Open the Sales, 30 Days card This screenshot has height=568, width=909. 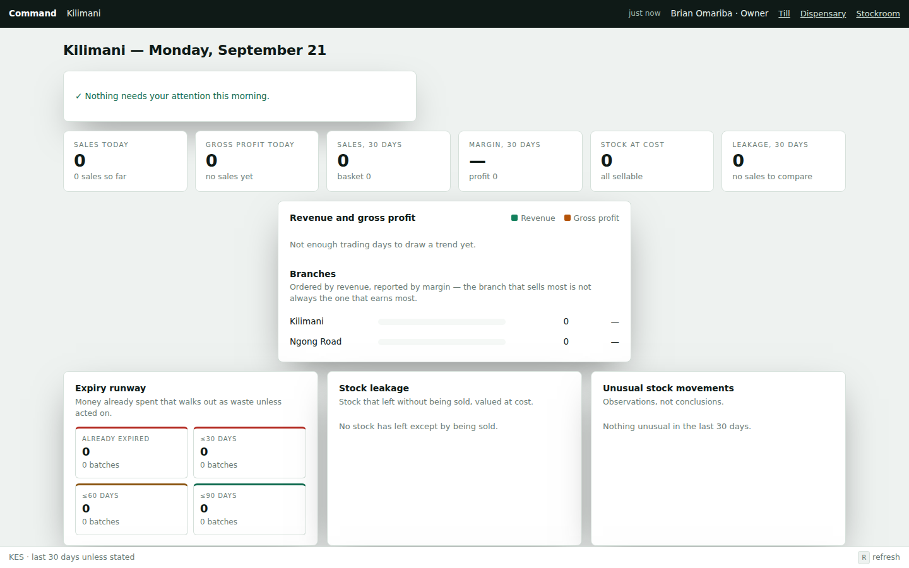click(388, 161)
